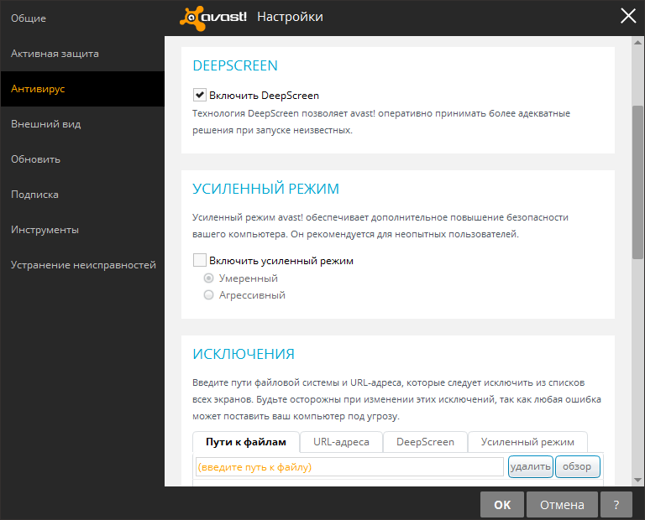Open the DeepScreen exclusions tab
The height and width of the screenshot is (520, 645).
pos(425,442)
